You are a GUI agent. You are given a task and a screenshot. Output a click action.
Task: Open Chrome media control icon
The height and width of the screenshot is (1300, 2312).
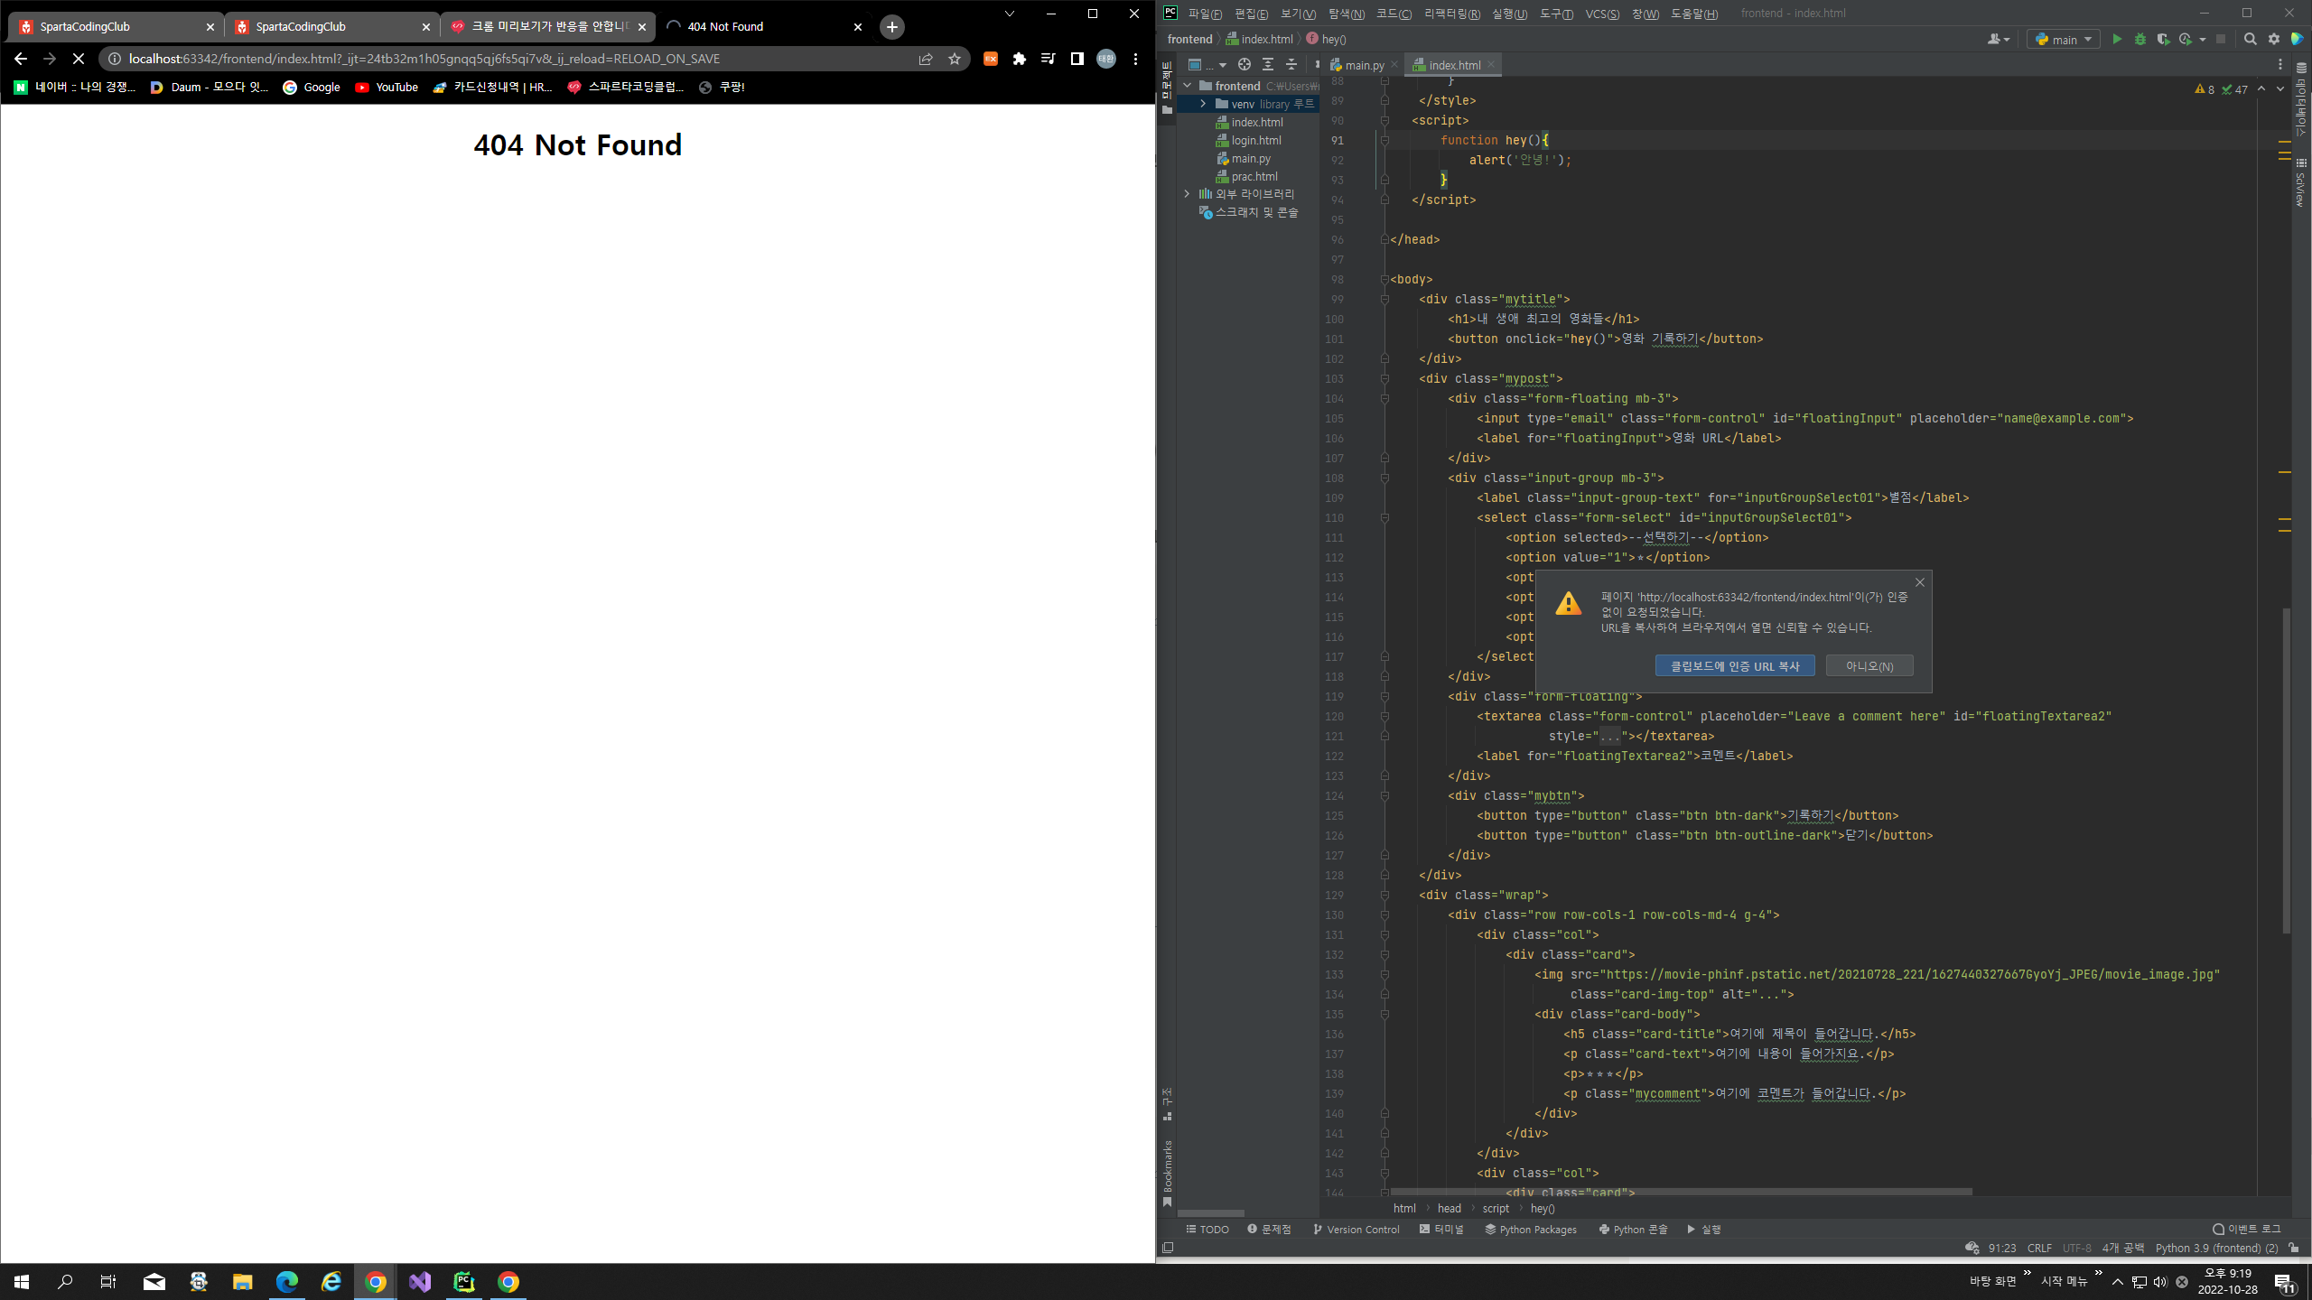pos(1048,59)
